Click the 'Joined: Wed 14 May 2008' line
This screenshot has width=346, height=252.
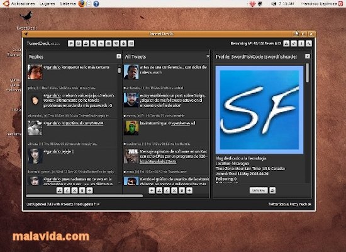coord(242,174)
